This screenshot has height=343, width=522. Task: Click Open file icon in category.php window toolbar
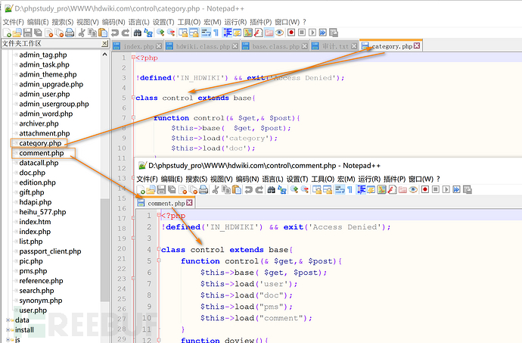click(17, 33)
